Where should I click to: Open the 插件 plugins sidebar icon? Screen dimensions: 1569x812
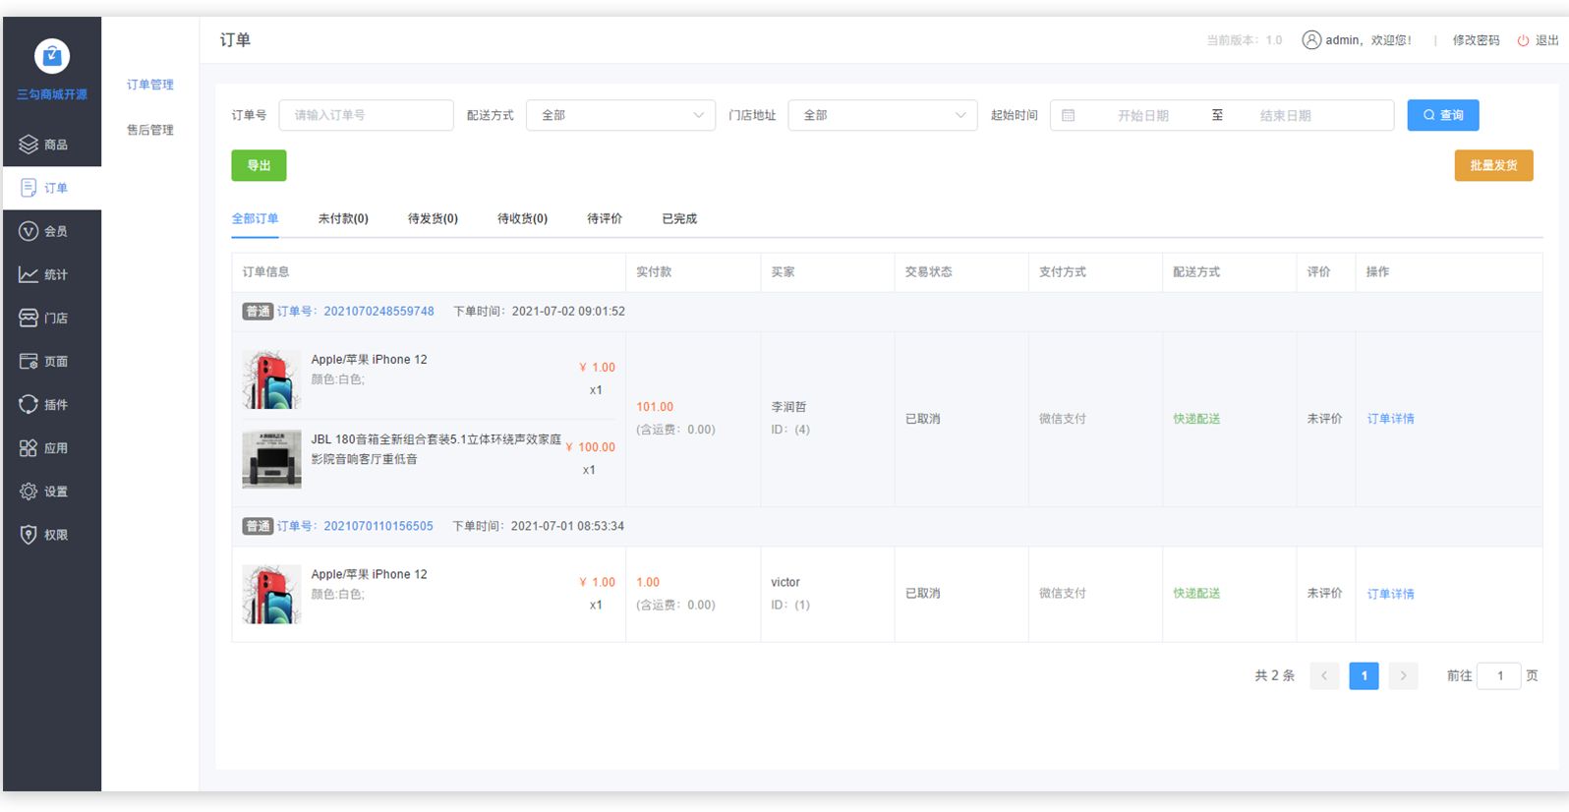[x=29, y=404]
